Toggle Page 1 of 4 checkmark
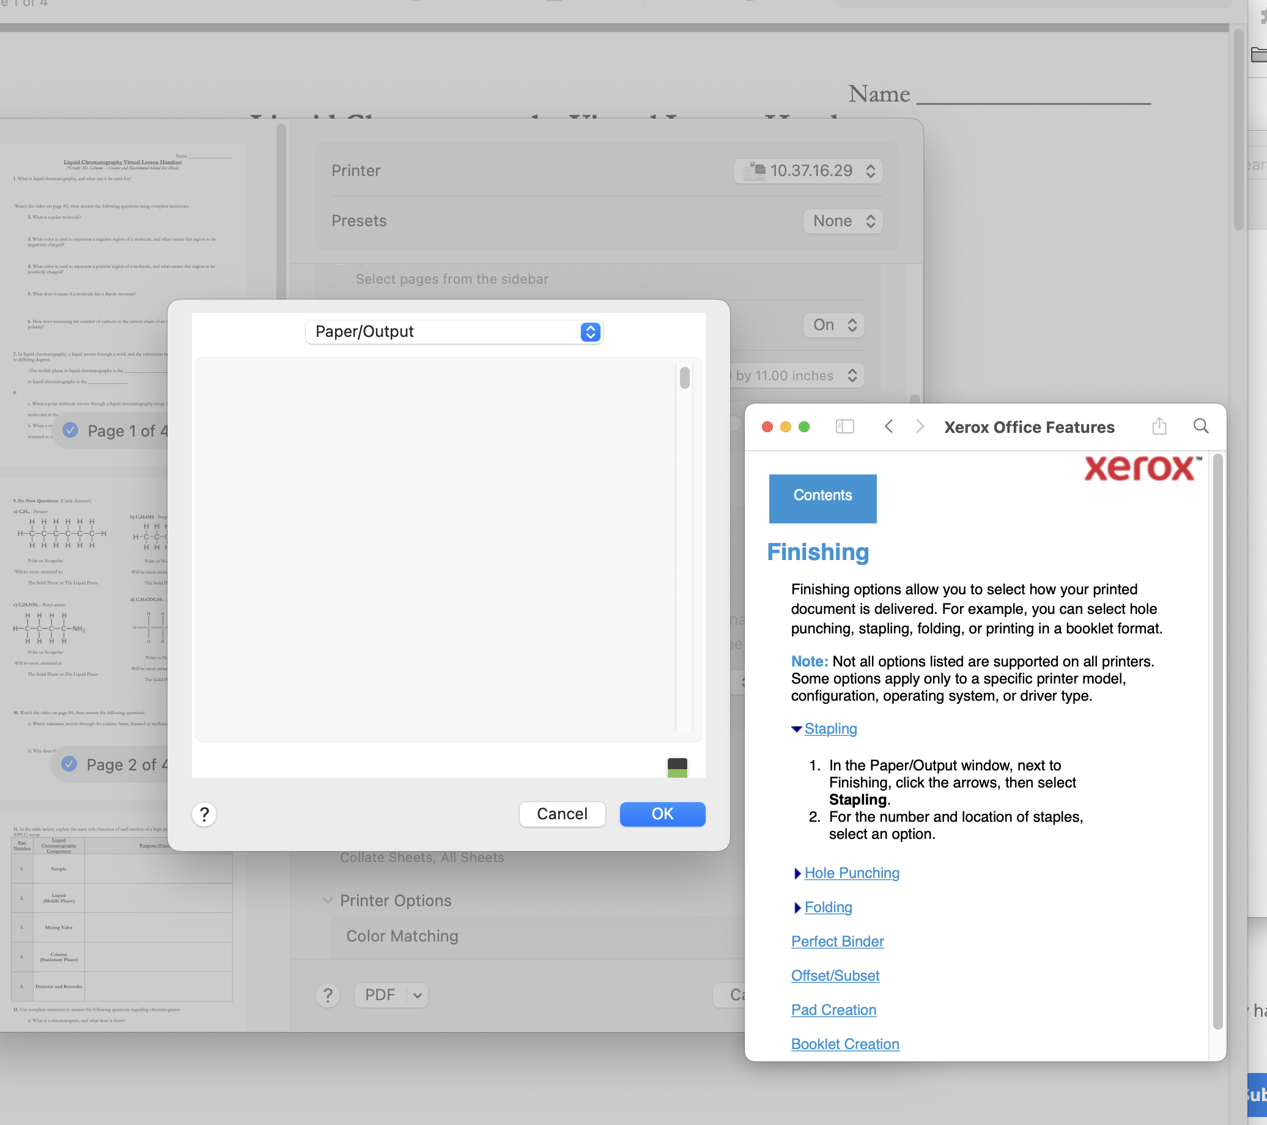Screen dimensions: 1267x1125 (71, 430)
